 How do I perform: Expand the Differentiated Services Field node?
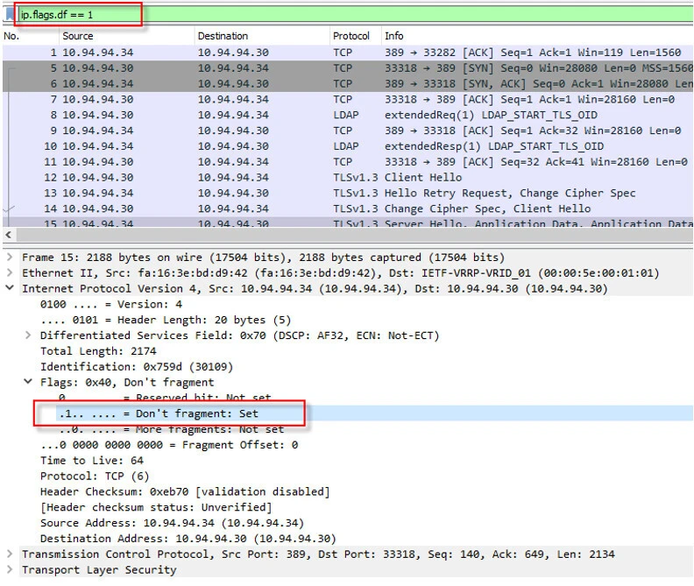tap(29, 335)
